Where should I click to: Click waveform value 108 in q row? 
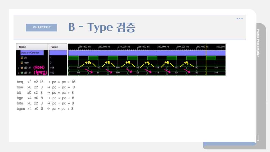pos(137,73)
